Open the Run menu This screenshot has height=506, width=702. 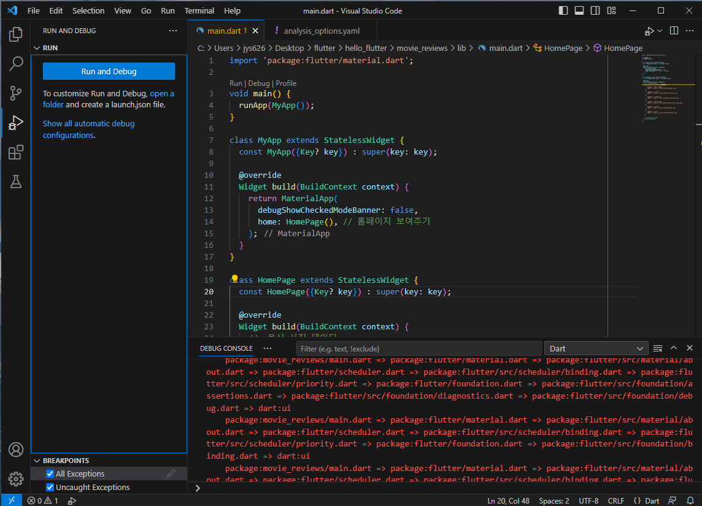pos(168,11)
